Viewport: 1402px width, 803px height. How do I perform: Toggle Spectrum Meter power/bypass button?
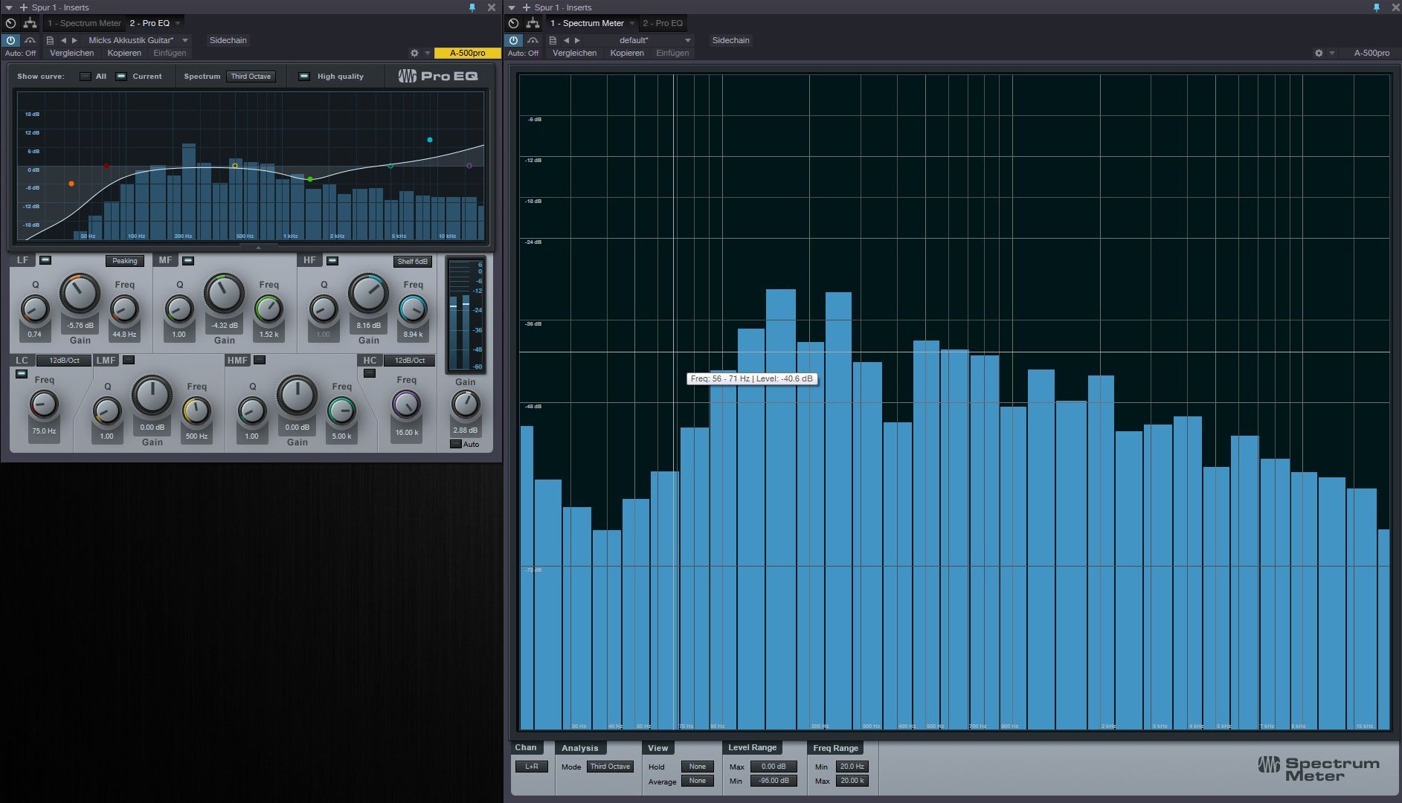pyautogui.click(x=514, y=40)
